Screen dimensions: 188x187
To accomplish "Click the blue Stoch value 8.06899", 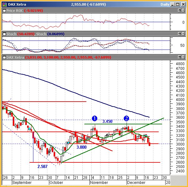I will (x=56, y=34).
